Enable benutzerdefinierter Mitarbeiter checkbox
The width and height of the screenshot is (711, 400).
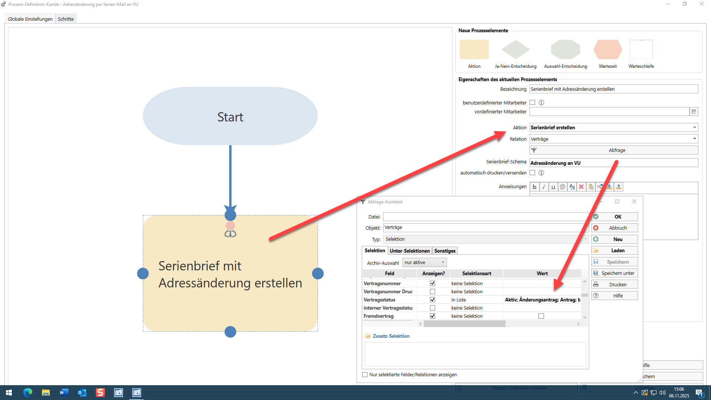[x=532, y=103]
